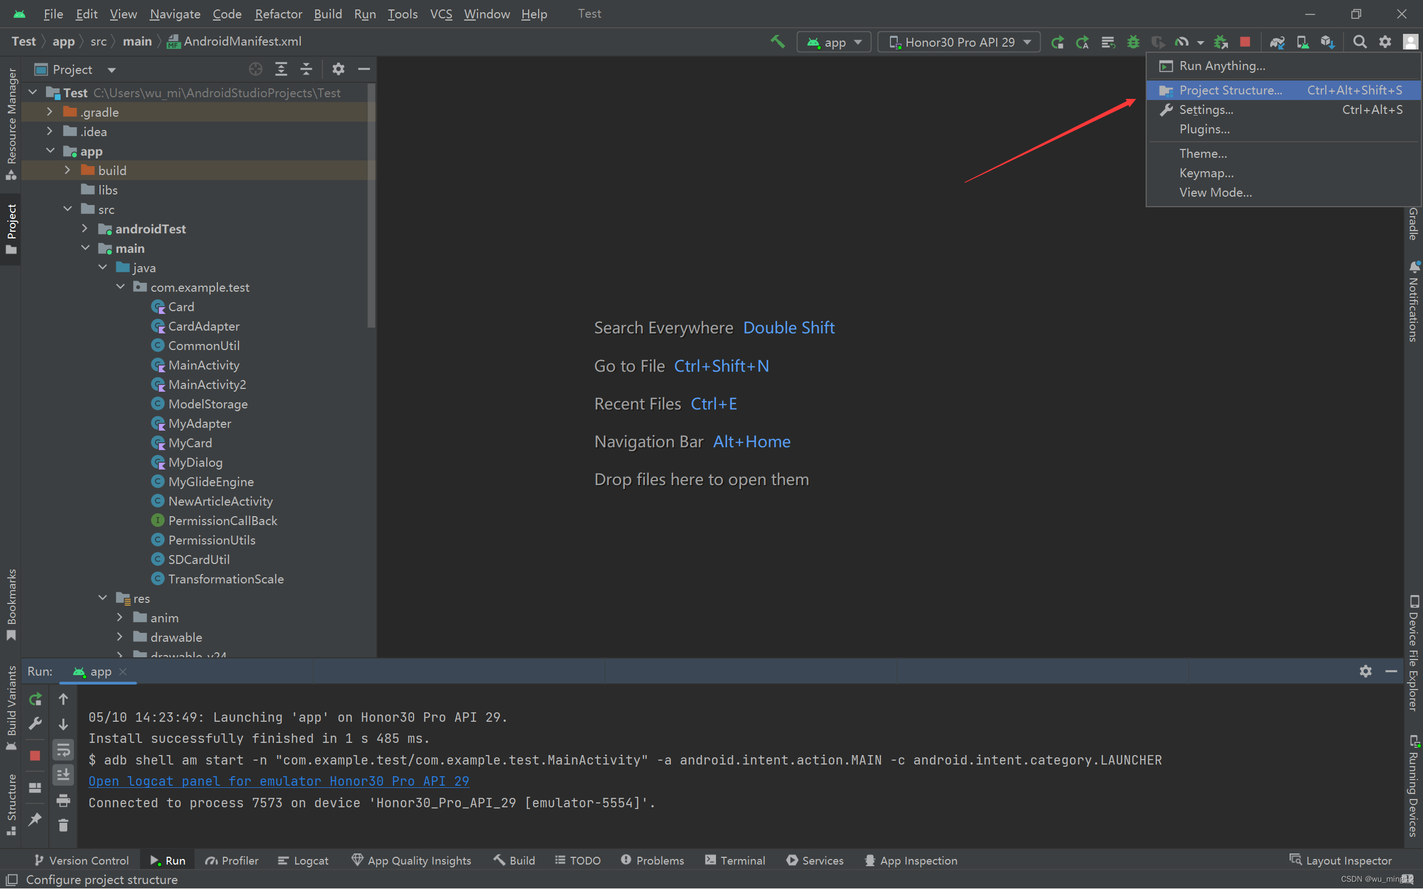Click Select Opened File target icon in Project panel
Image resolution: width=1423 pixels, height=889 pixels.
click(255, 69)
